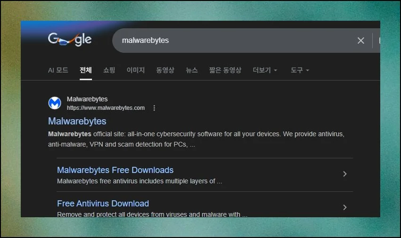The width and height of the screenshot is (401, 238).
Task: Open the main Malwarebytes result title
Action: point(77,121)
